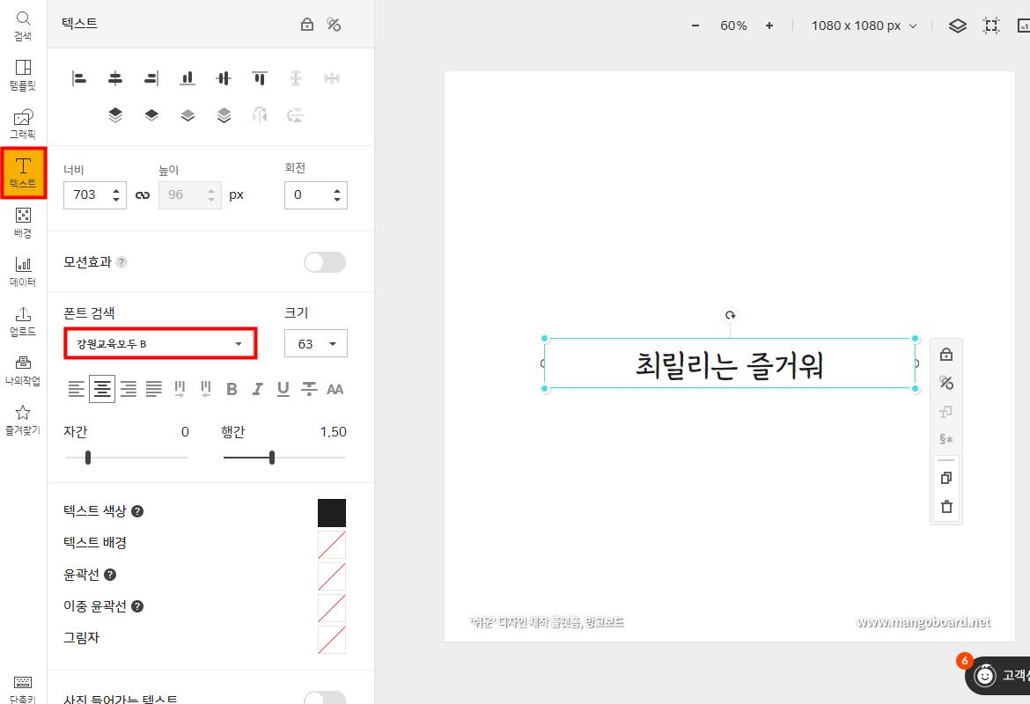
Task: Click the 행간 line spacing slider handle
Action: (x=272, y=457)
